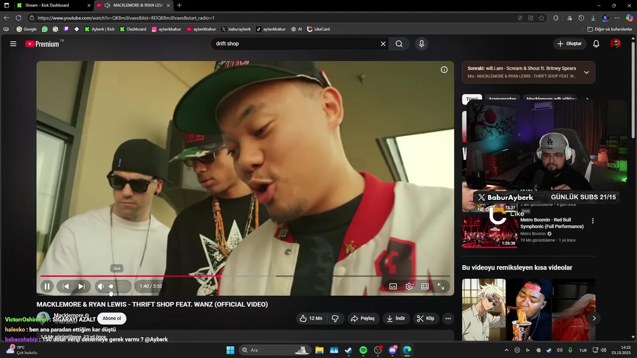Switch to MACKLEMORE & RYAN LEWIS tab
637x358 pixels.
click(133, 5)
